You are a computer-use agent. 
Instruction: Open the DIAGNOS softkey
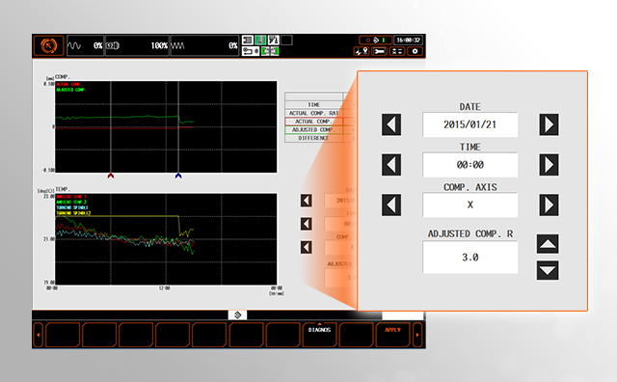[x=319, y=335]
